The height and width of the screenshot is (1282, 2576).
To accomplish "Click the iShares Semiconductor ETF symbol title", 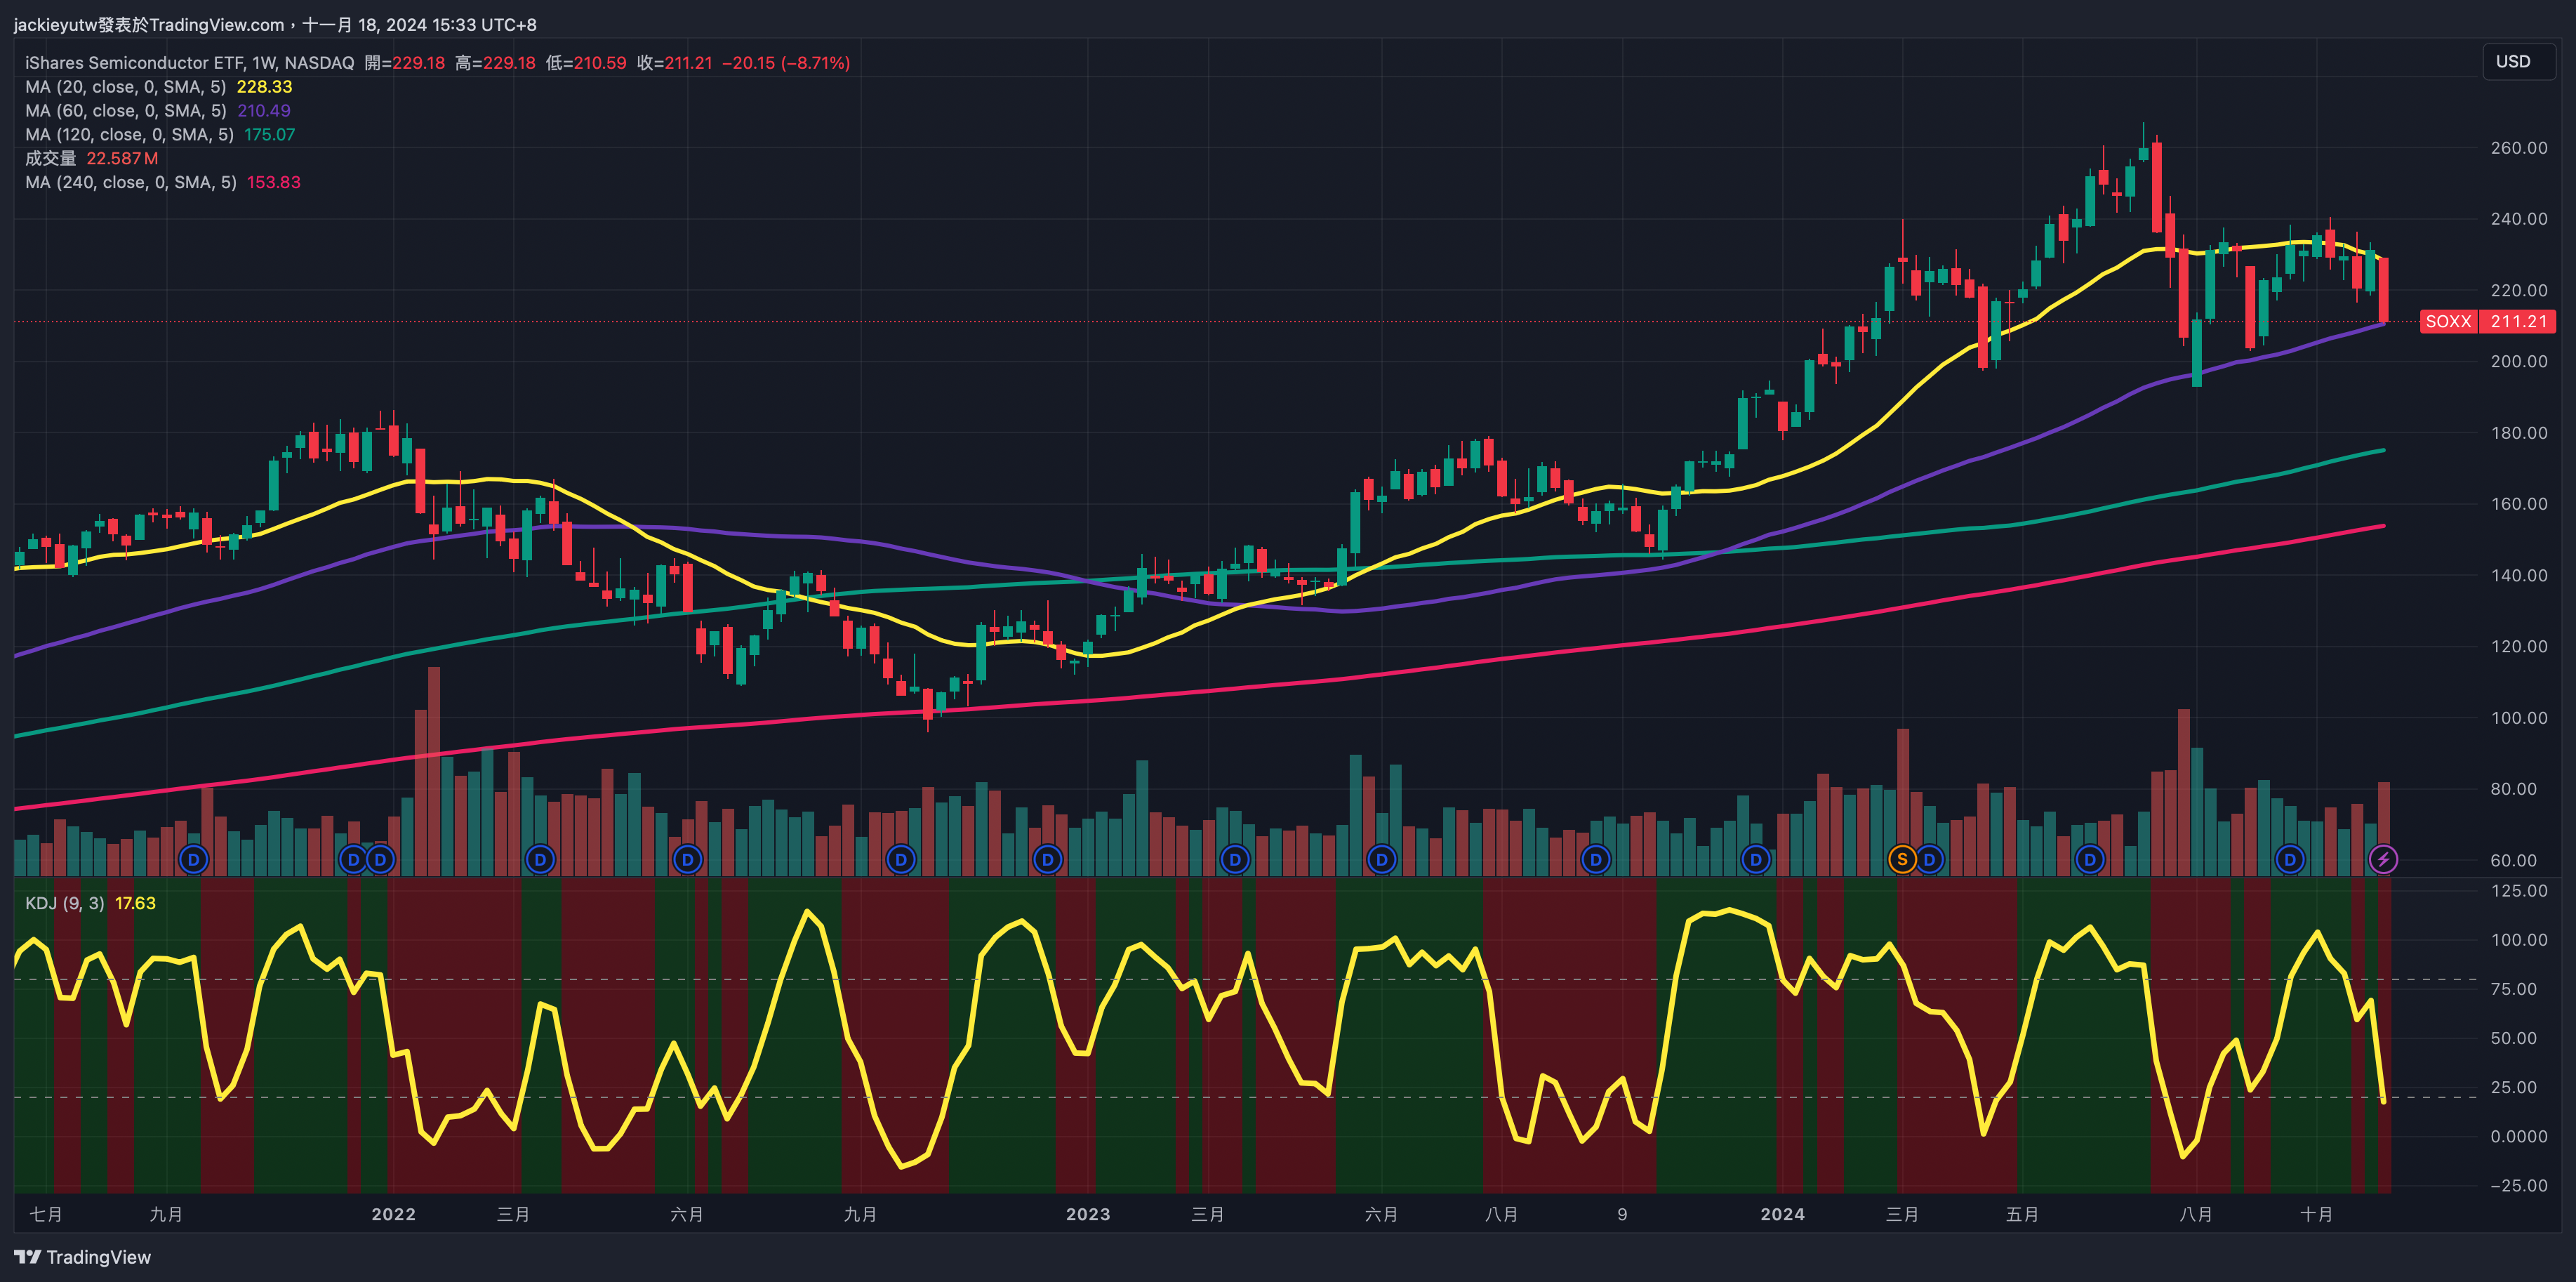I will 135,63.
